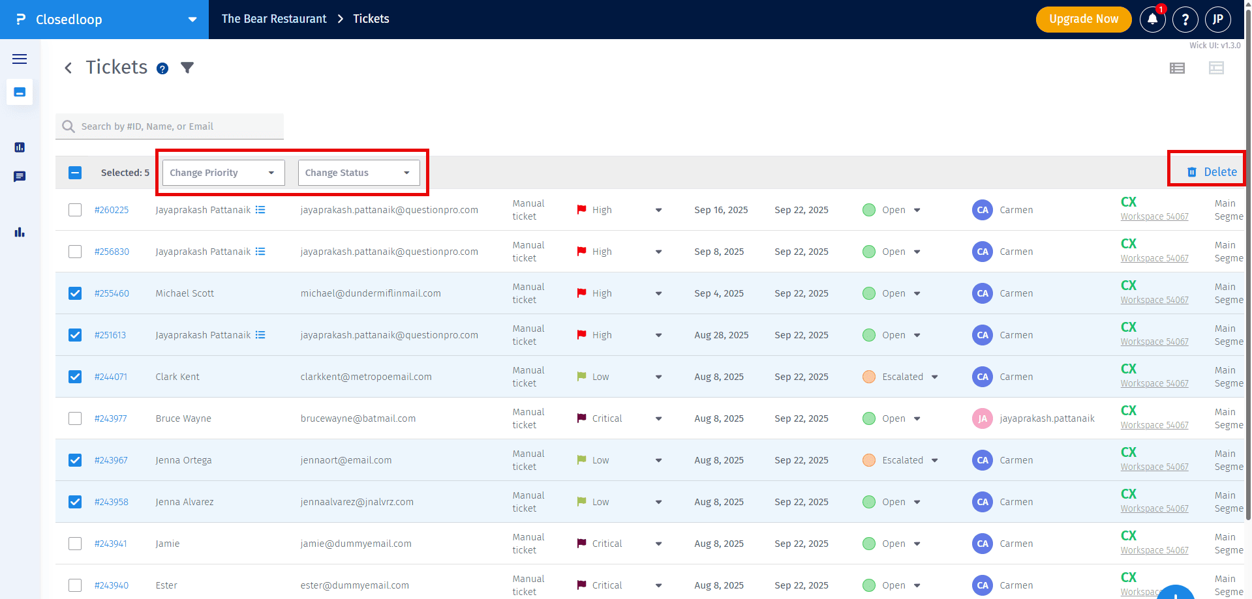1252x599 pixels.
Task: Open the Change Status dropdown
Action: pos(358,173)
